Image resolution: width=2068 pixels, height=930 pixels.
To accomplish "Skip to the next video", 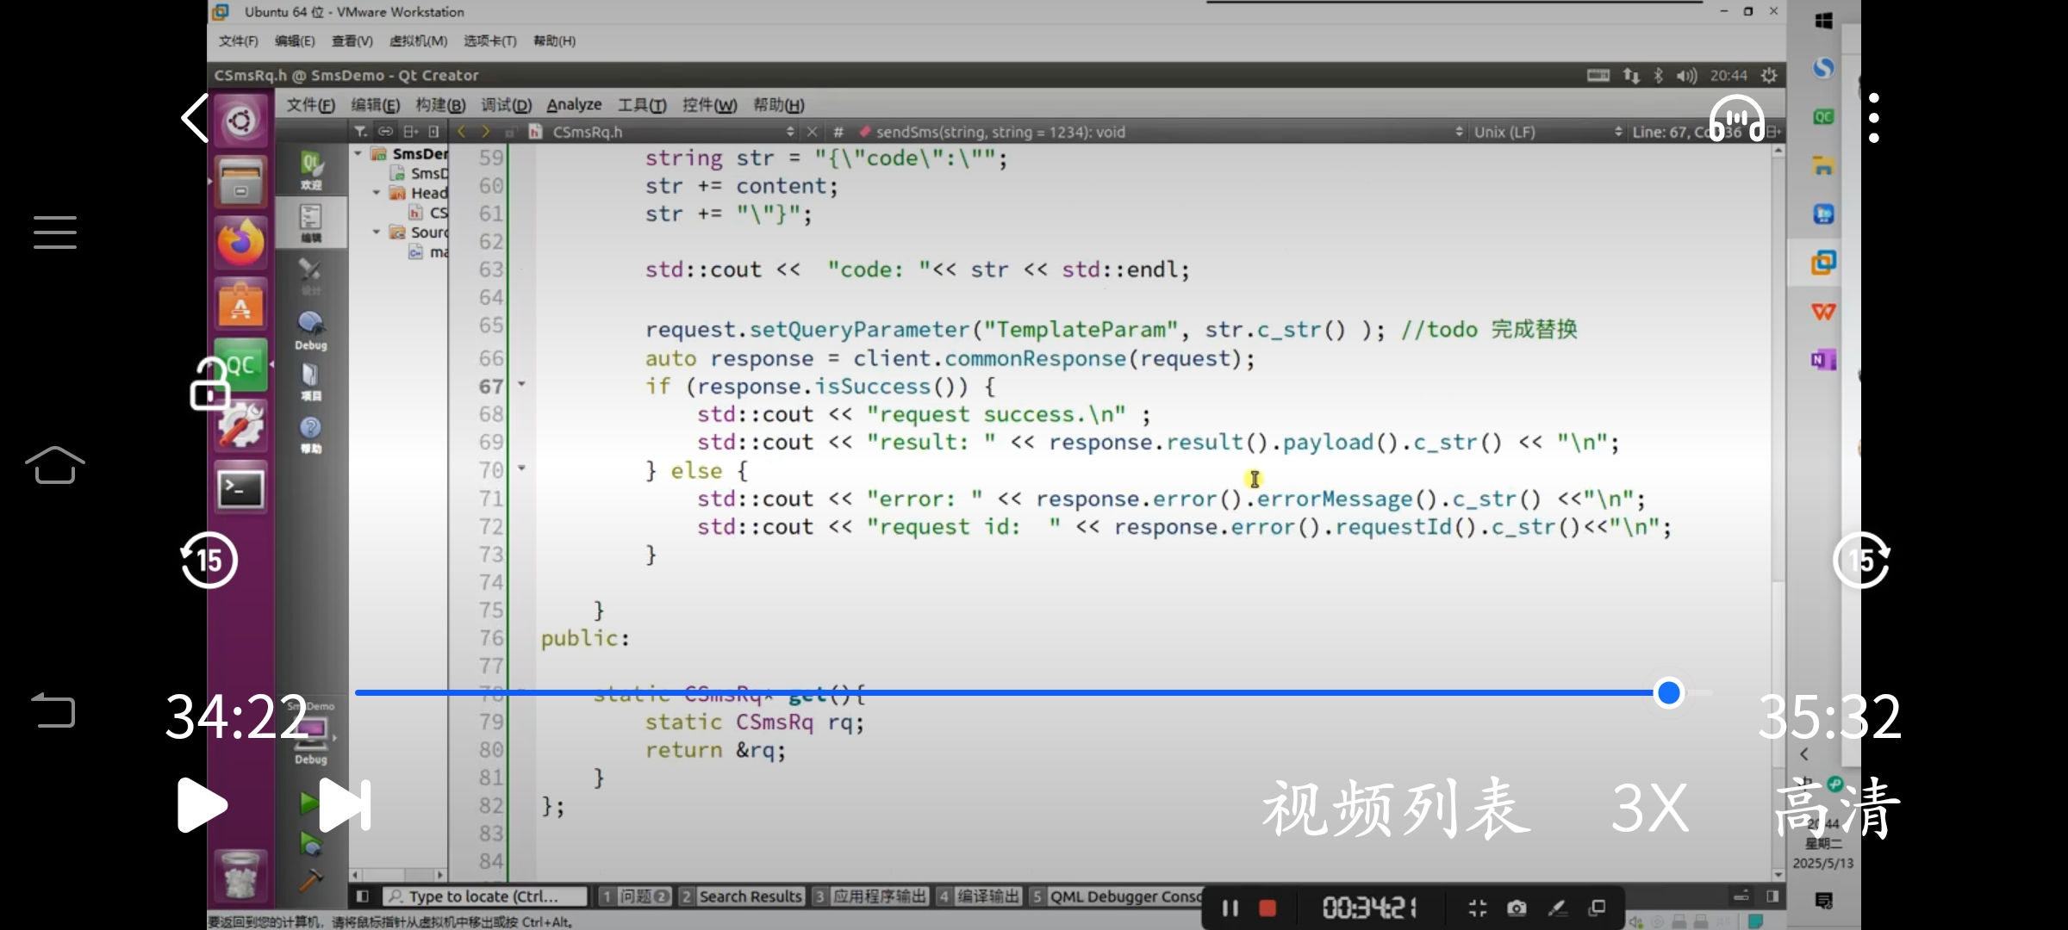I will (x=344, y=805).
